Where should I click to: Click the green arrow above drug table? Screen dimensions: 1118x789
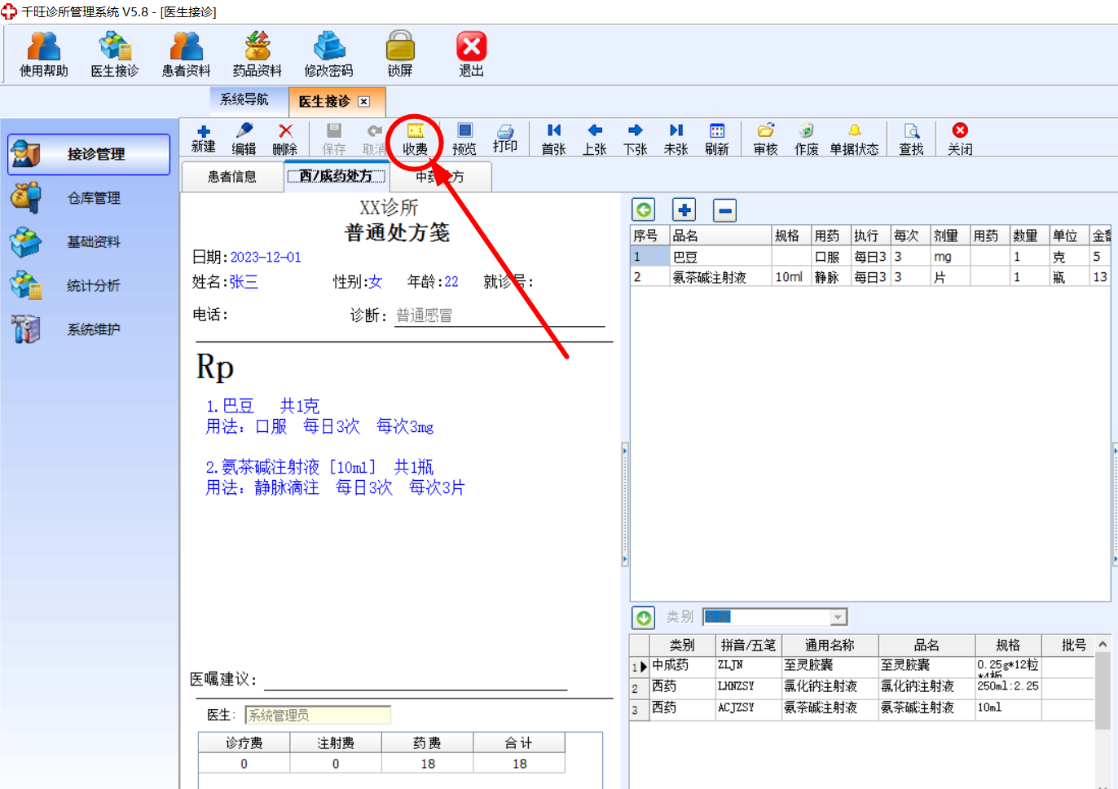click(644, 210)
